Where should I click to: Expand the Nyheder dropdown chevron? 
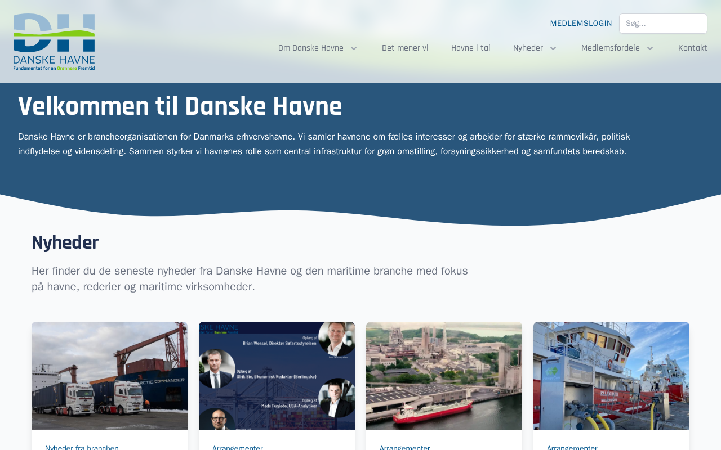coord(553,48)
